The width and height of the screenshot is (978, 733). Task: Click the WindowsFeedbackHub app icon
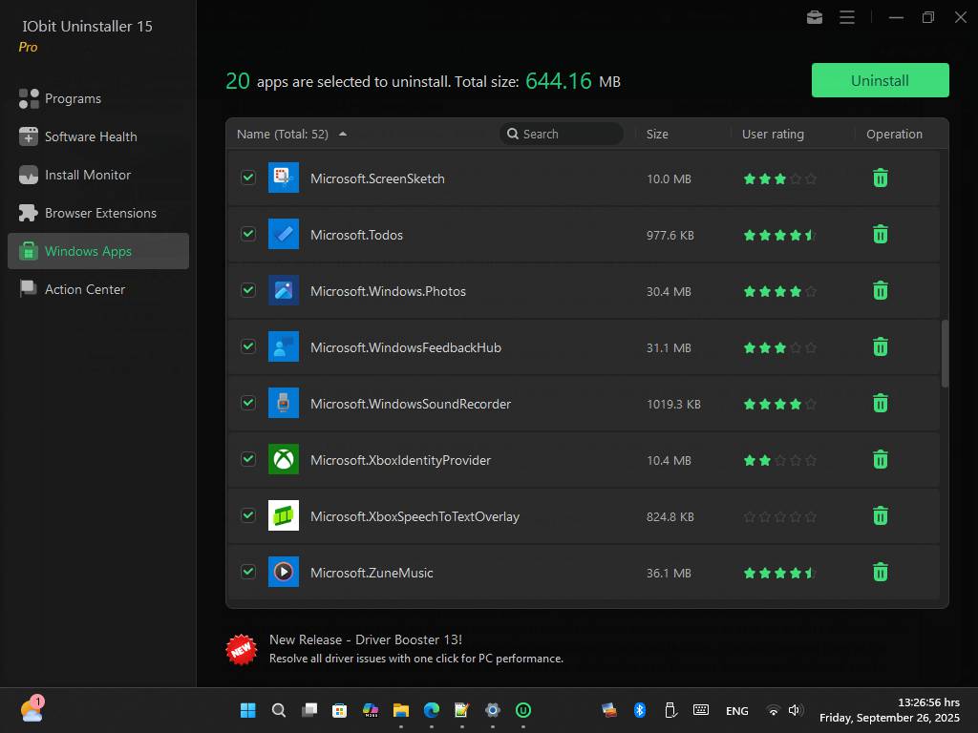pyautogui.click(x=283, y=346)
